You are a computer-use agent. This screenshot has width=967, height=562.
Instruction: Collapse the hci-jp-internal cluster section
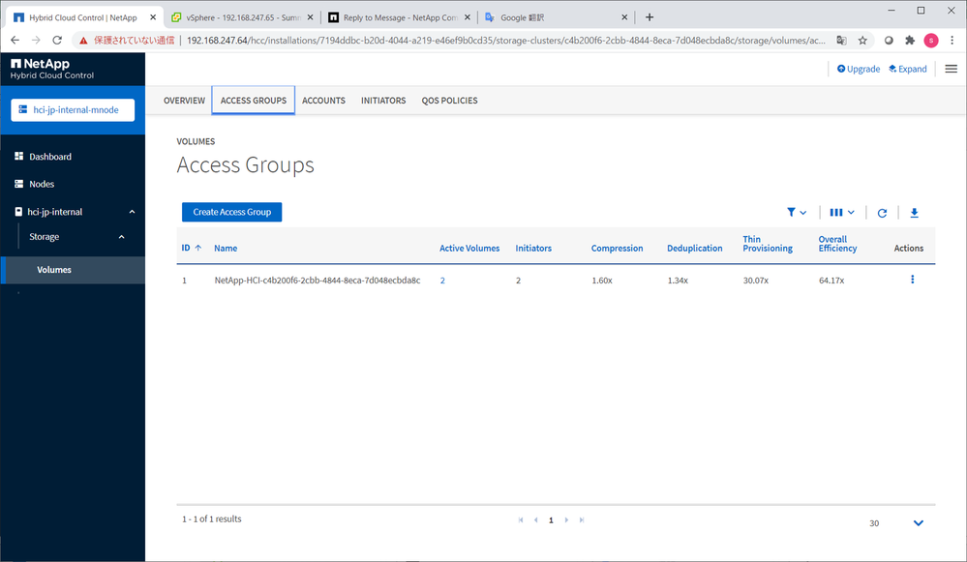click(132, 212)
